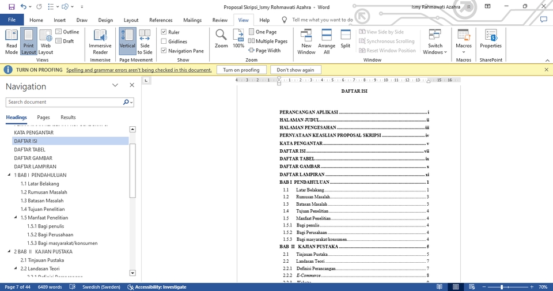
Task: Open the Switch Windows dropdown
Action: coord(435,41)
